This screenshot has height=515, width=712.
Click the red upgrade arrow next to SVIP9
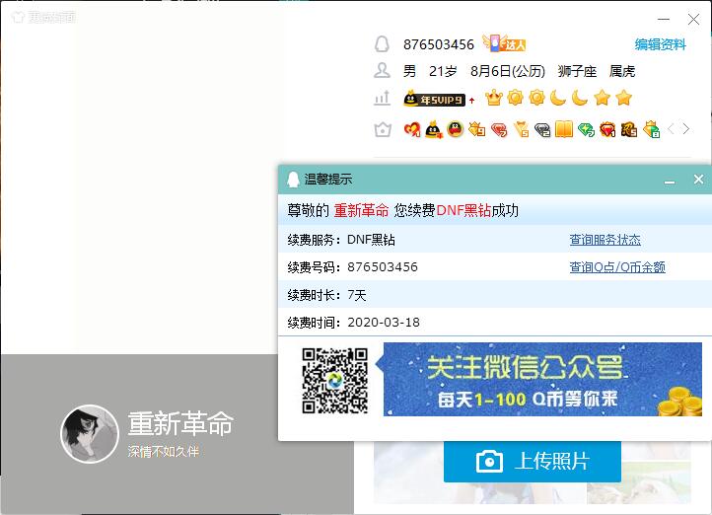coord(471,100)
